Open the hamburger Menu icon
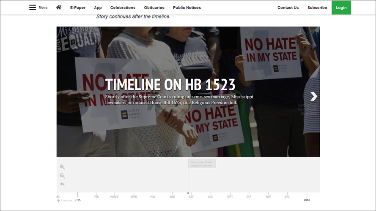 33,8
